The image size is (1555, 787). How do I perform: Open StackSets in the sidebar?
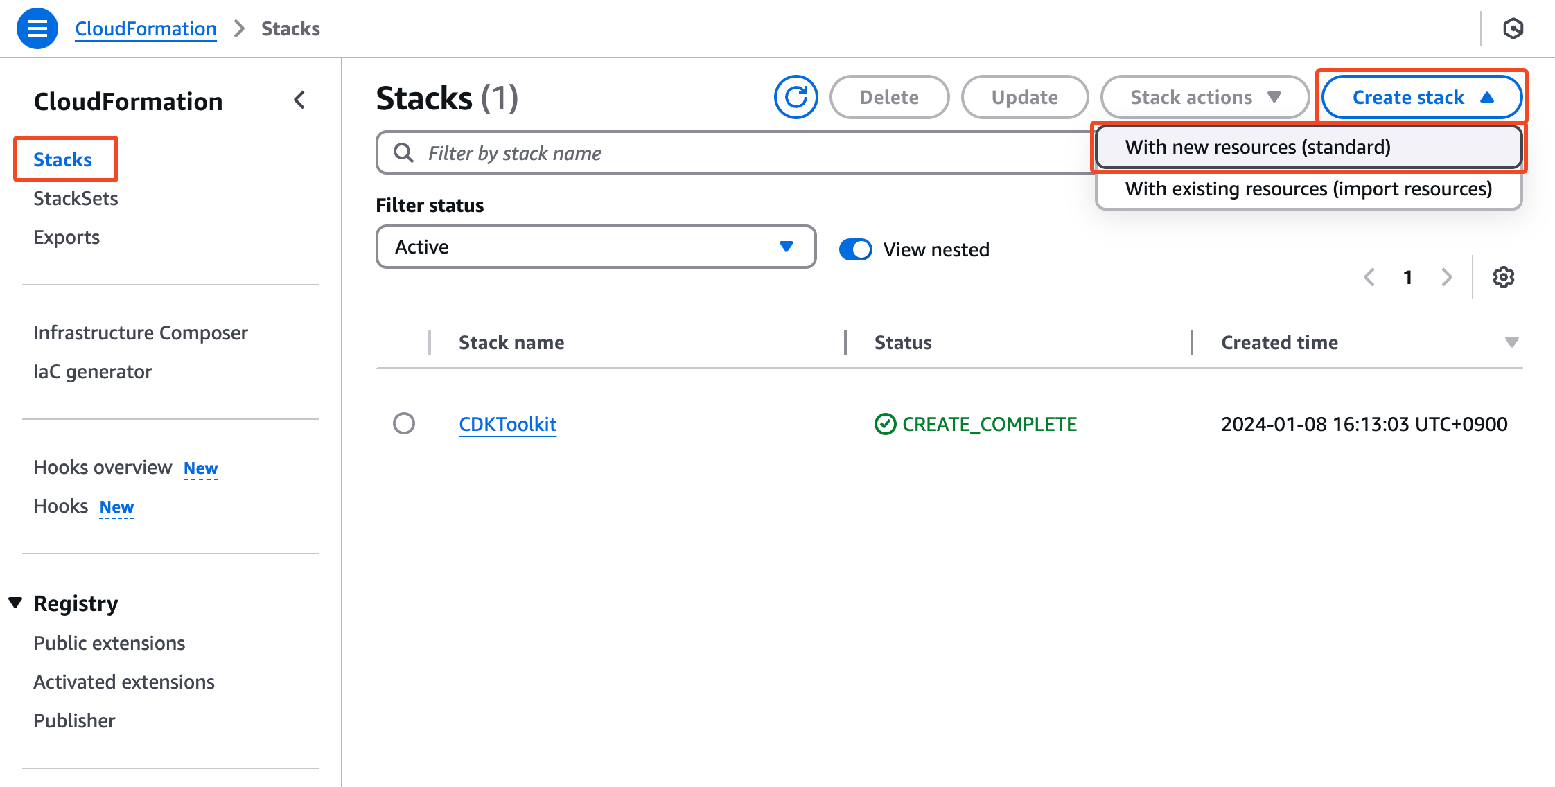76,198
